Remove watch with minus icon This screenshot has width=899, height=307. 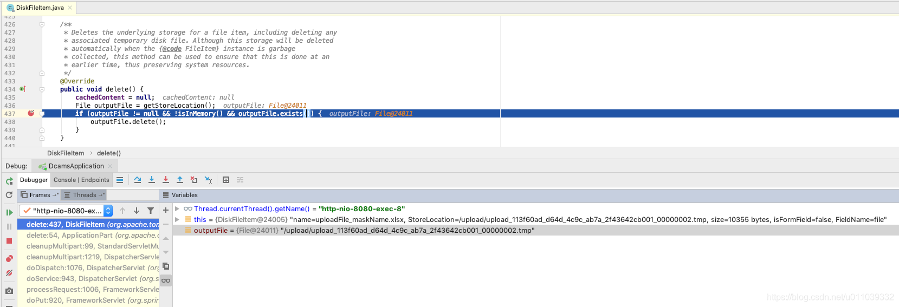166,224
